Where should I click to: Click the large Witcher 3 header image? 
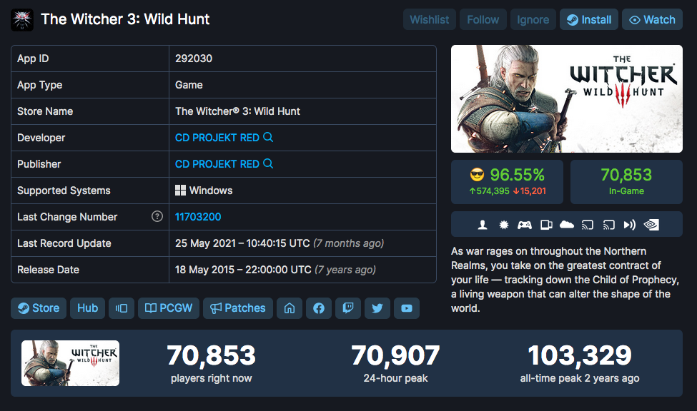[567, 98]
